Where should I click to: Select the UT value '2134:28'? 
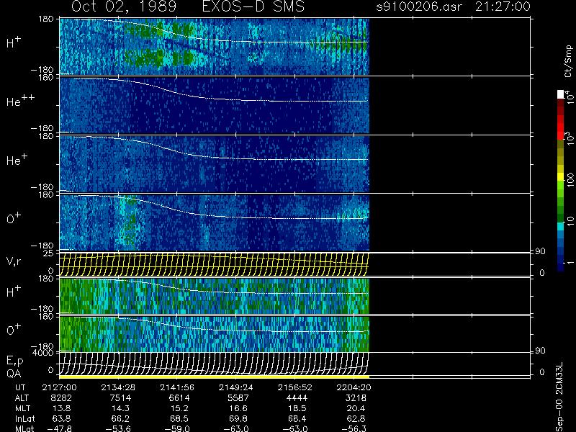pyautogui.click(x=118, y=387)
